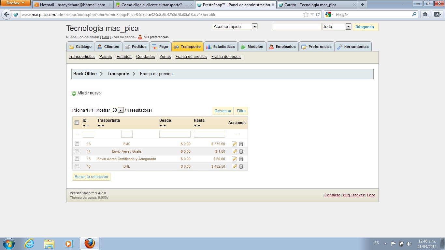This screenshot has width=445, height=250.
Task: Click the Borrar la selección button
Action: click(x=91, y=176)
